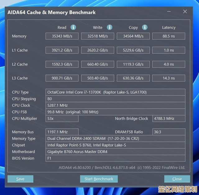Viewport: 199px width, 195px height.
Task: Click the CPU Type information field
Action: [115, 92]
